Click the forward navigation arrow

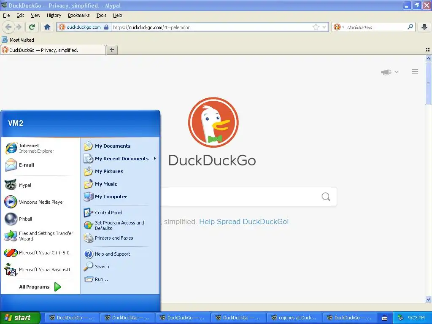(x=19, y=27)
